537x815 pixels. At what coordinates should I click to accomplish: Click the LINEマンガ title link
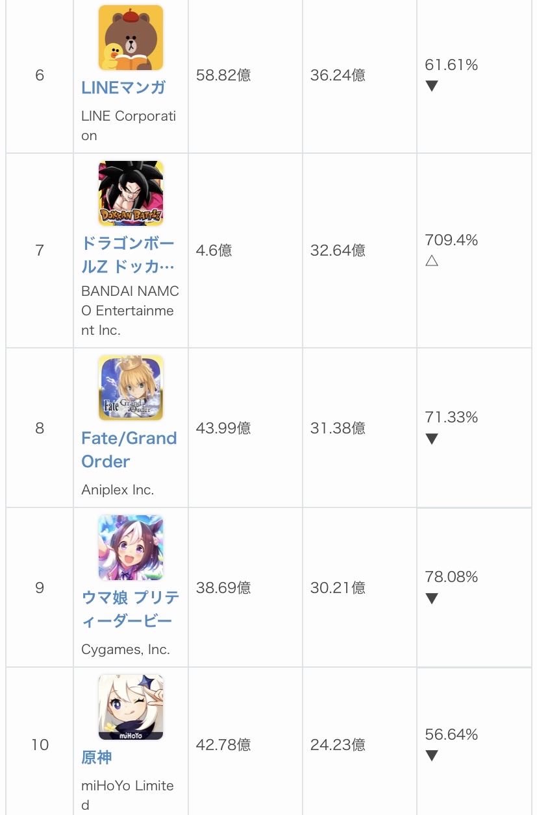click(123, 88)
